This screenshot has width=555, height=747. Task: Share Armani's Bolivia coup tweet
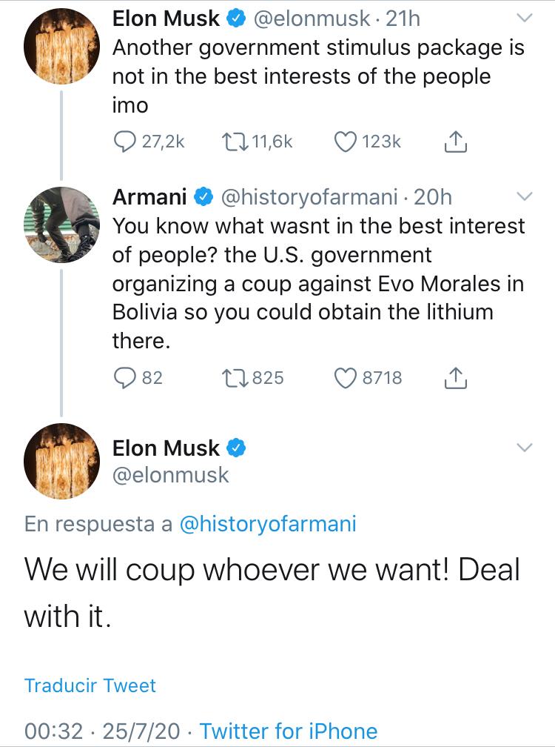point(456,378)
